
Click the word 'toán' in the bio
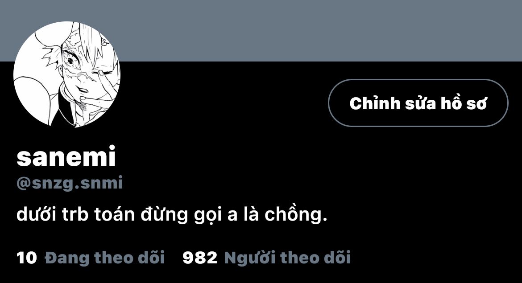(x=114, y=214)
